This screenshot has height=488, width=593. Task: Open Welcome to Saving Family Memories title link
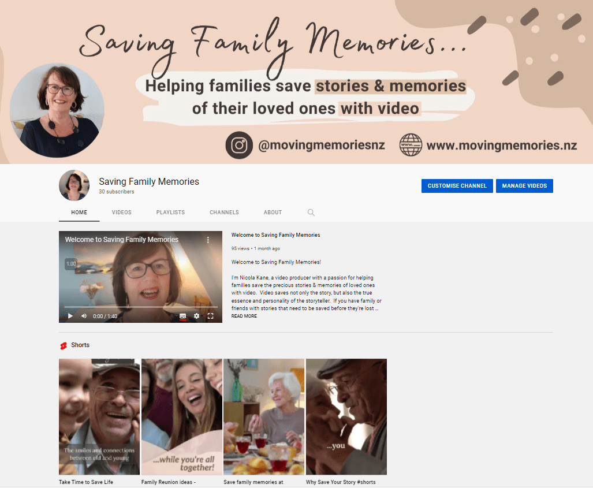pos(275,235)
